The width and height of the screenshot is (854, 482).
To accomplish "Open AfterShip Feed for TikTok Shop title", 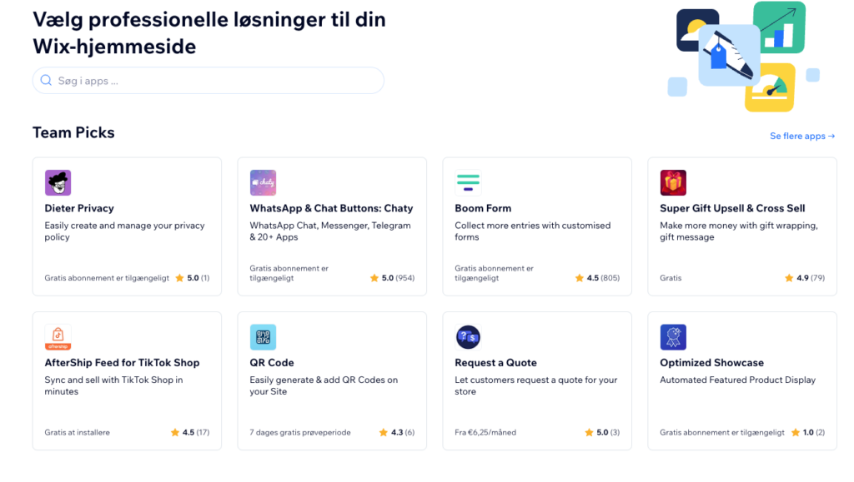I will (x=122, y=363).
